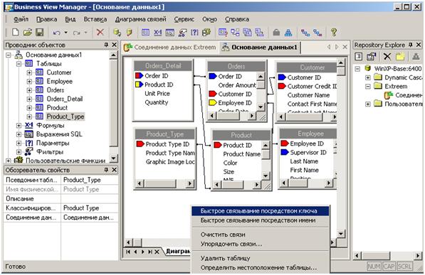Open the Сервис menu
The height and width of the screenshot is (275, 425).
click(184, 19)
